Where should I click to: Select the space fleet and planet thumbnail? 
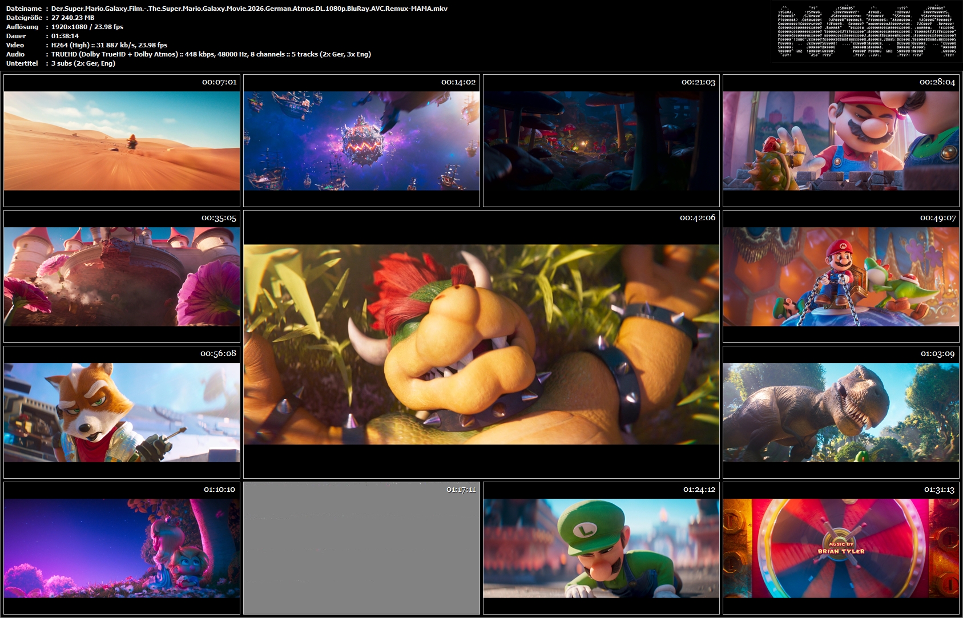(361, 140)
